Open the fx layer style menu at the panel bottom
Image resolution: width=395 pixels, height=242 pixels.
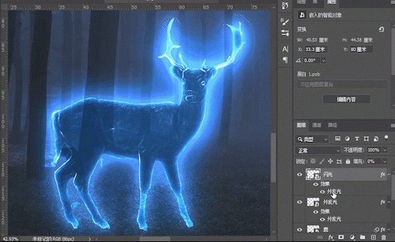(x=330, y=237)
